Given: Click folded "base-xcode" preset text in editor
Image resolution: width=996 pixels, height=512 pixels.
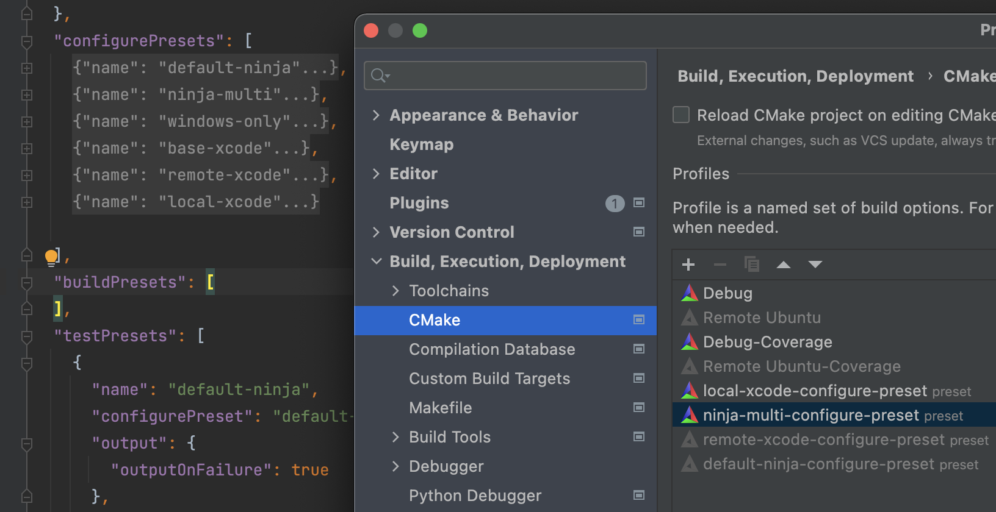Looking at the screenshot, I should pyautogui.click(x=191, y=149).
